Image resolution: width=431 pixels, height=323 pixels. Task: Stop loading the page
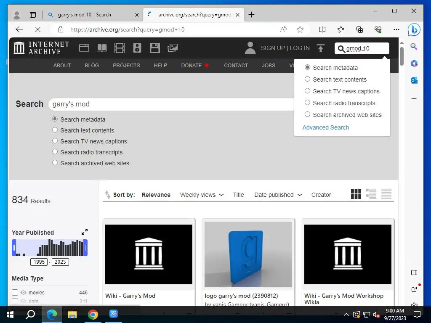37,29
